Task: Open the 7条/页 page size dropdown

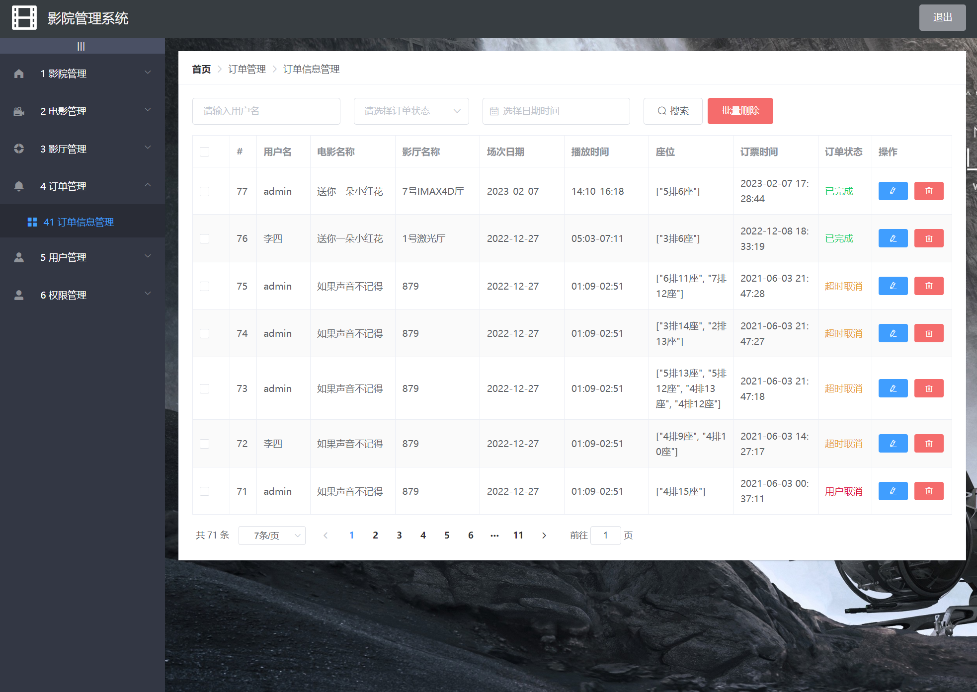Action: pyautogui.click(x=272, y=536)
